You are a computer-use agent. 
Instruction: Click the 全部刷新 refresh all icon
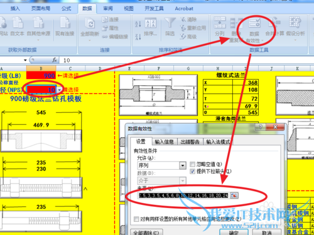90,26
